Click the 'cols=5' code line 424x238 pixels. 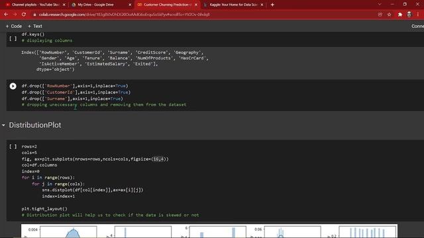click(x=29, y=153)
